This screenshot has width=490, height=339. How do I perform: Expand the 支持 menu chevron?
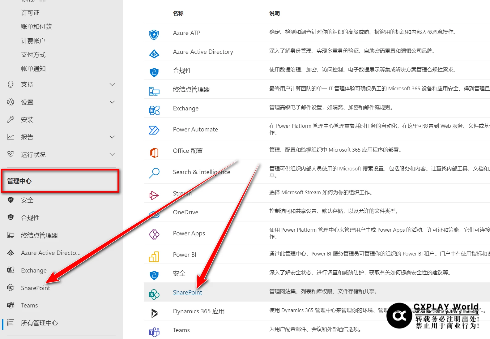112,84
